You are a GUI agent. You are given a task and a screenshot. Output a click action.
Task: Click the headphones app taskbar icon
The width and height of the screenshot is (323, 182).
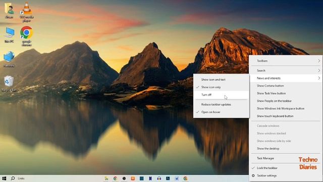coord(159,178)
